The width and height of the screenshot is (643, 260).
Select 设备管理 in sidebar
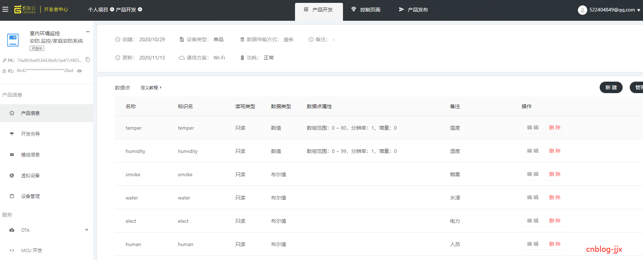(x=47, y=196)
